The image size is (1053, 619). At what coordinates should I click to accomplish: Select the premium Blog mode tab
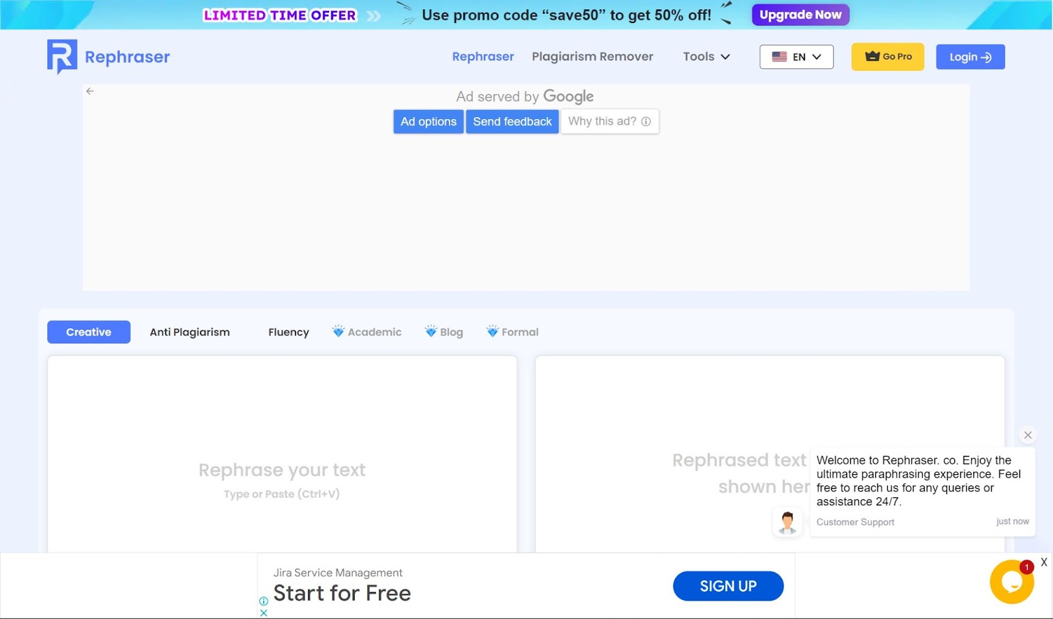point(444,332)
